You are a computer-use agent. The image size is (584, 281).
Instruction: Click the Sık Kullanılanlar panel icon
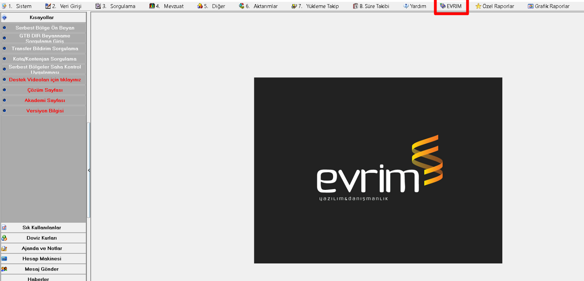tap(4, 227)
